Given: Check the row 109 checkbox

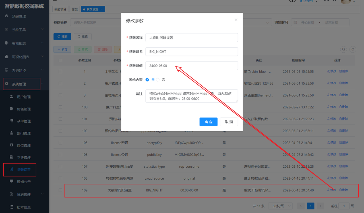Looking at the screenshot, I should coord(60,190).
